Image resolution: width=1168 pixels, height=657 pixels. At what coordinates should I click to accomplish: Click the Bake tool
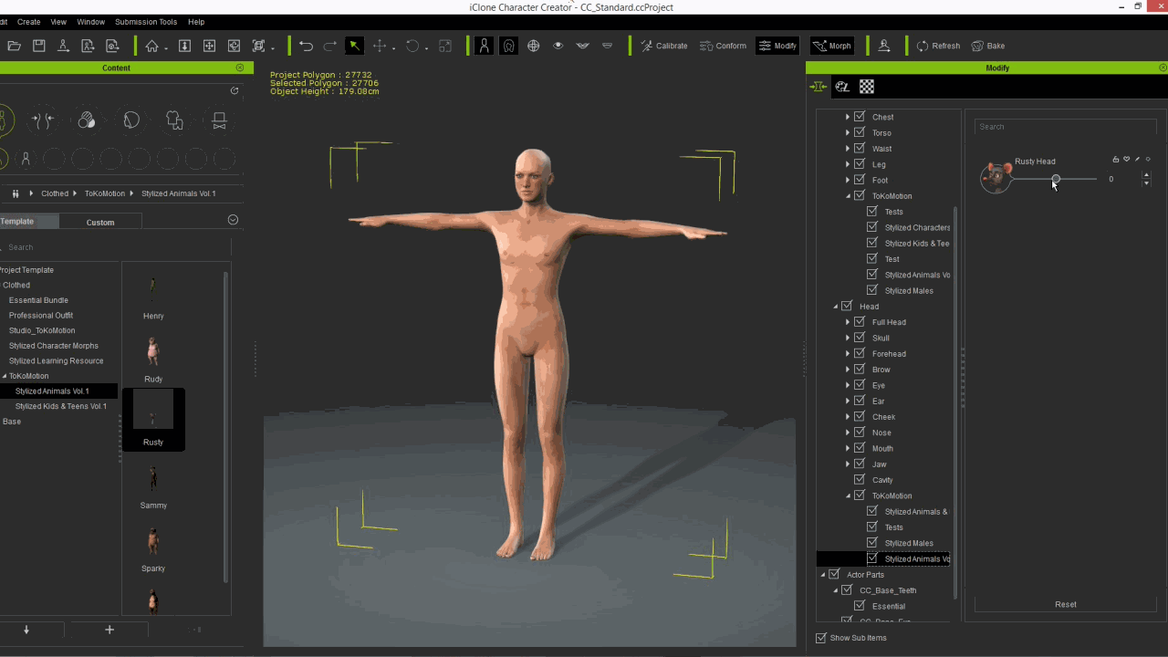(988, 46)
